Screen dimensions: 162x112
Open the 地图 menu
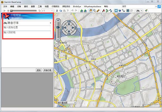tap(47, 6)
